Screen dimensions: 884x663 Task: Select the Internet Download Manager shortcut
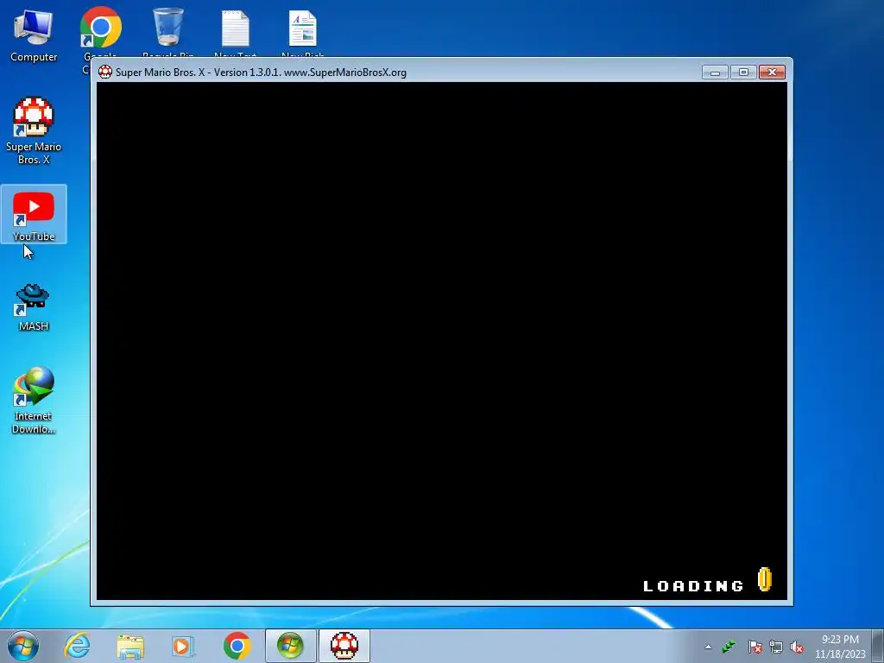click(34, 401)
